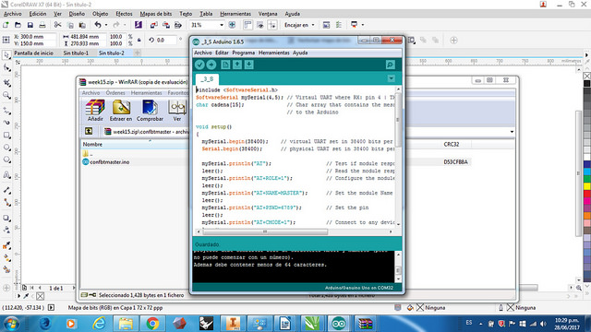The height and width of the screenshot is (332, 591).
Task: Select the CorelDRAW Zoom tool
Action: tap(6, 95)
